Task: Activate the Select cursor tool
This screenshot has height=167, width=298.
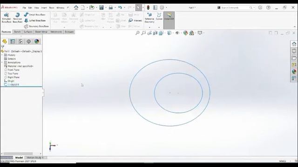Action: coord(138,7)
